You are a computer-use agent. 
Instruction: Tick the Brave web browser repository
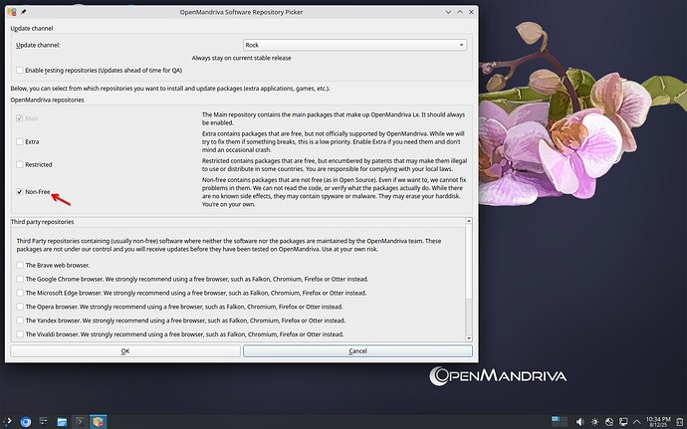pos(20,266)
